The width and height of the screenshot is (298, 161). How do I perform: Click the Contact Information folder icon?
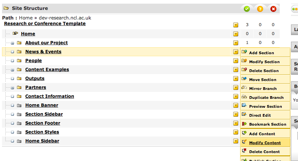point(19,97)
